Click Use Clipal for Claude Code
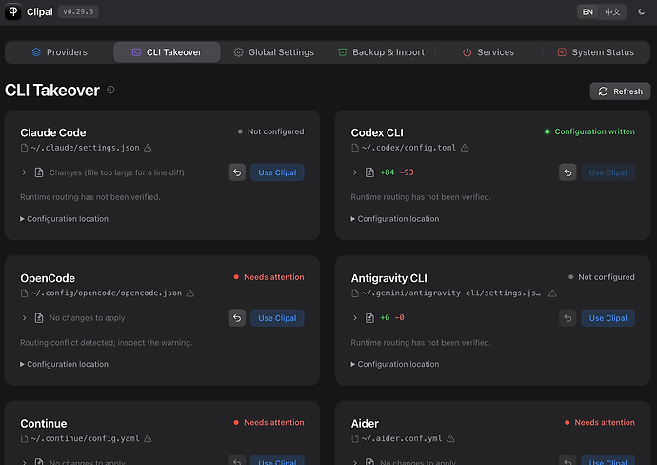This screenshot has height=465, width=657. 277,172
